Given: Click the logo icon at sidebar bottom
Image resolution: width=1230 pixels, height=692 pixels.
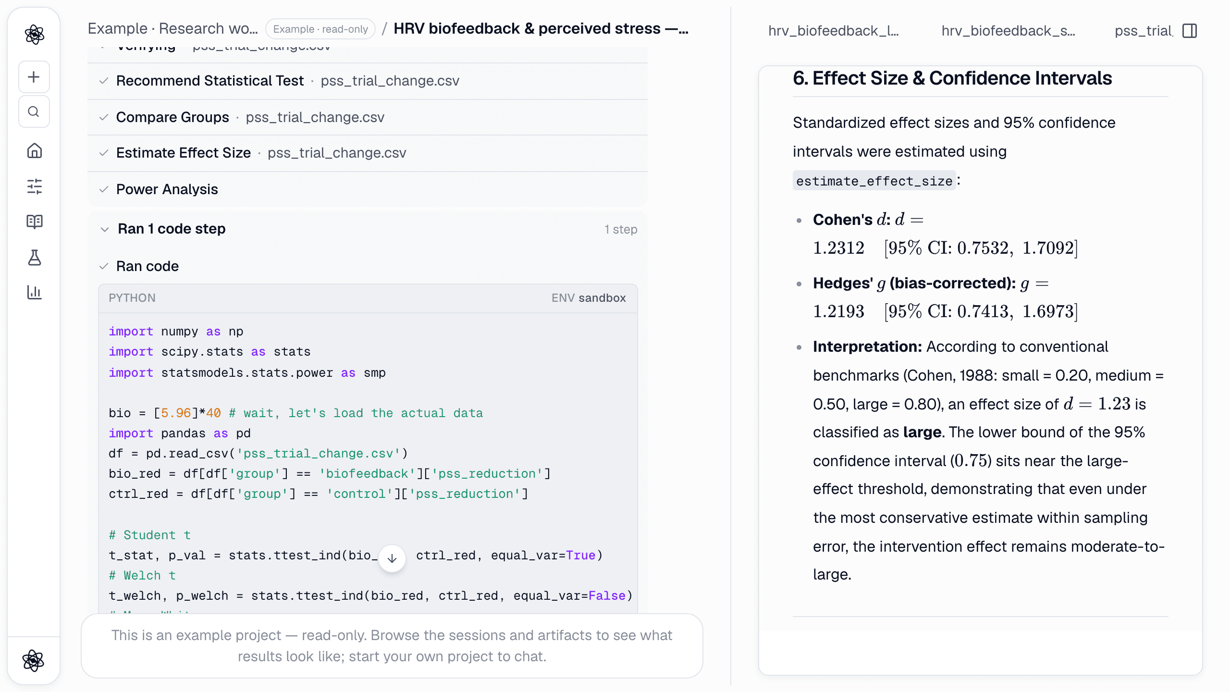Looking at the screenshot, I should (33, 660).
